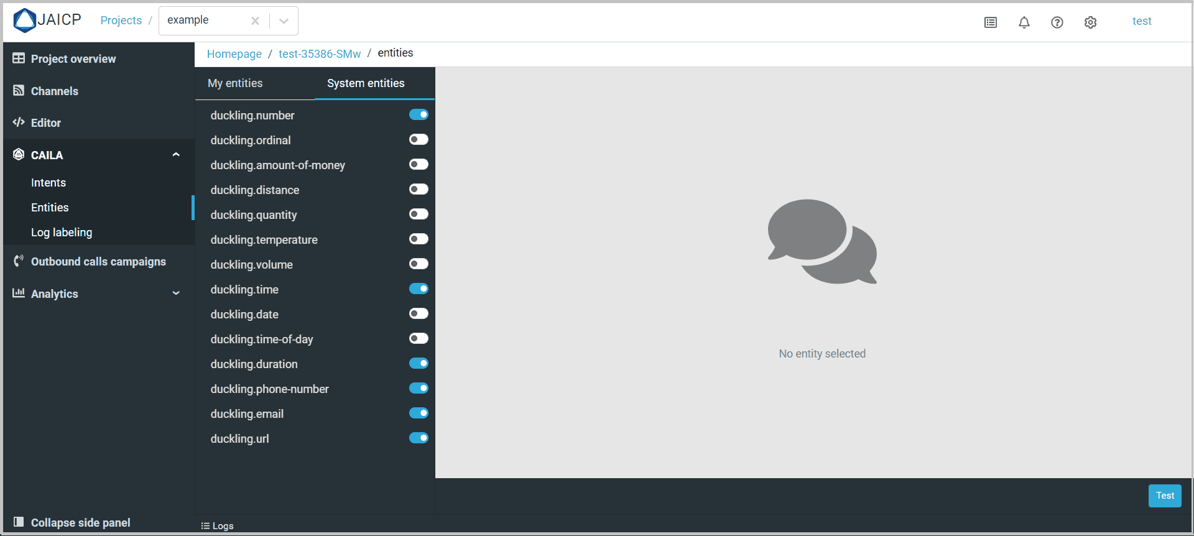Open Logs panel at the bottom

click(x=218, y=526)
